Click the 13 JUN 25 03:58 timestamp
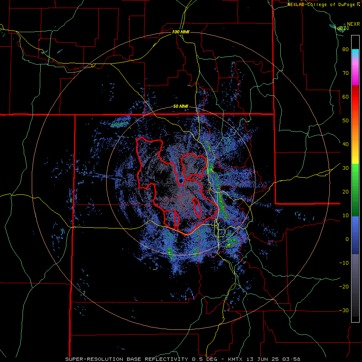Screen dimensions: 362x362 [274, 359]
